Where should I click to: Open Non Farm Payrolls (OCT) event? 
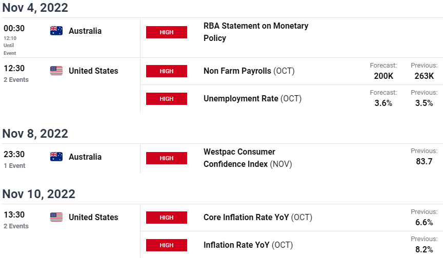[249, 71]
